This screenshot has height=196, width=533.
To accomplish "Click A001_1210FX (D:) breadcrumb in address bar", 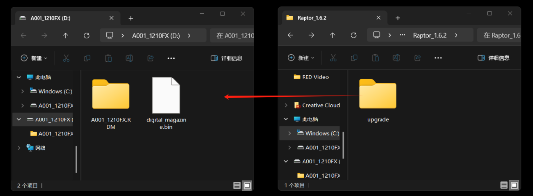I will point(156,35).
